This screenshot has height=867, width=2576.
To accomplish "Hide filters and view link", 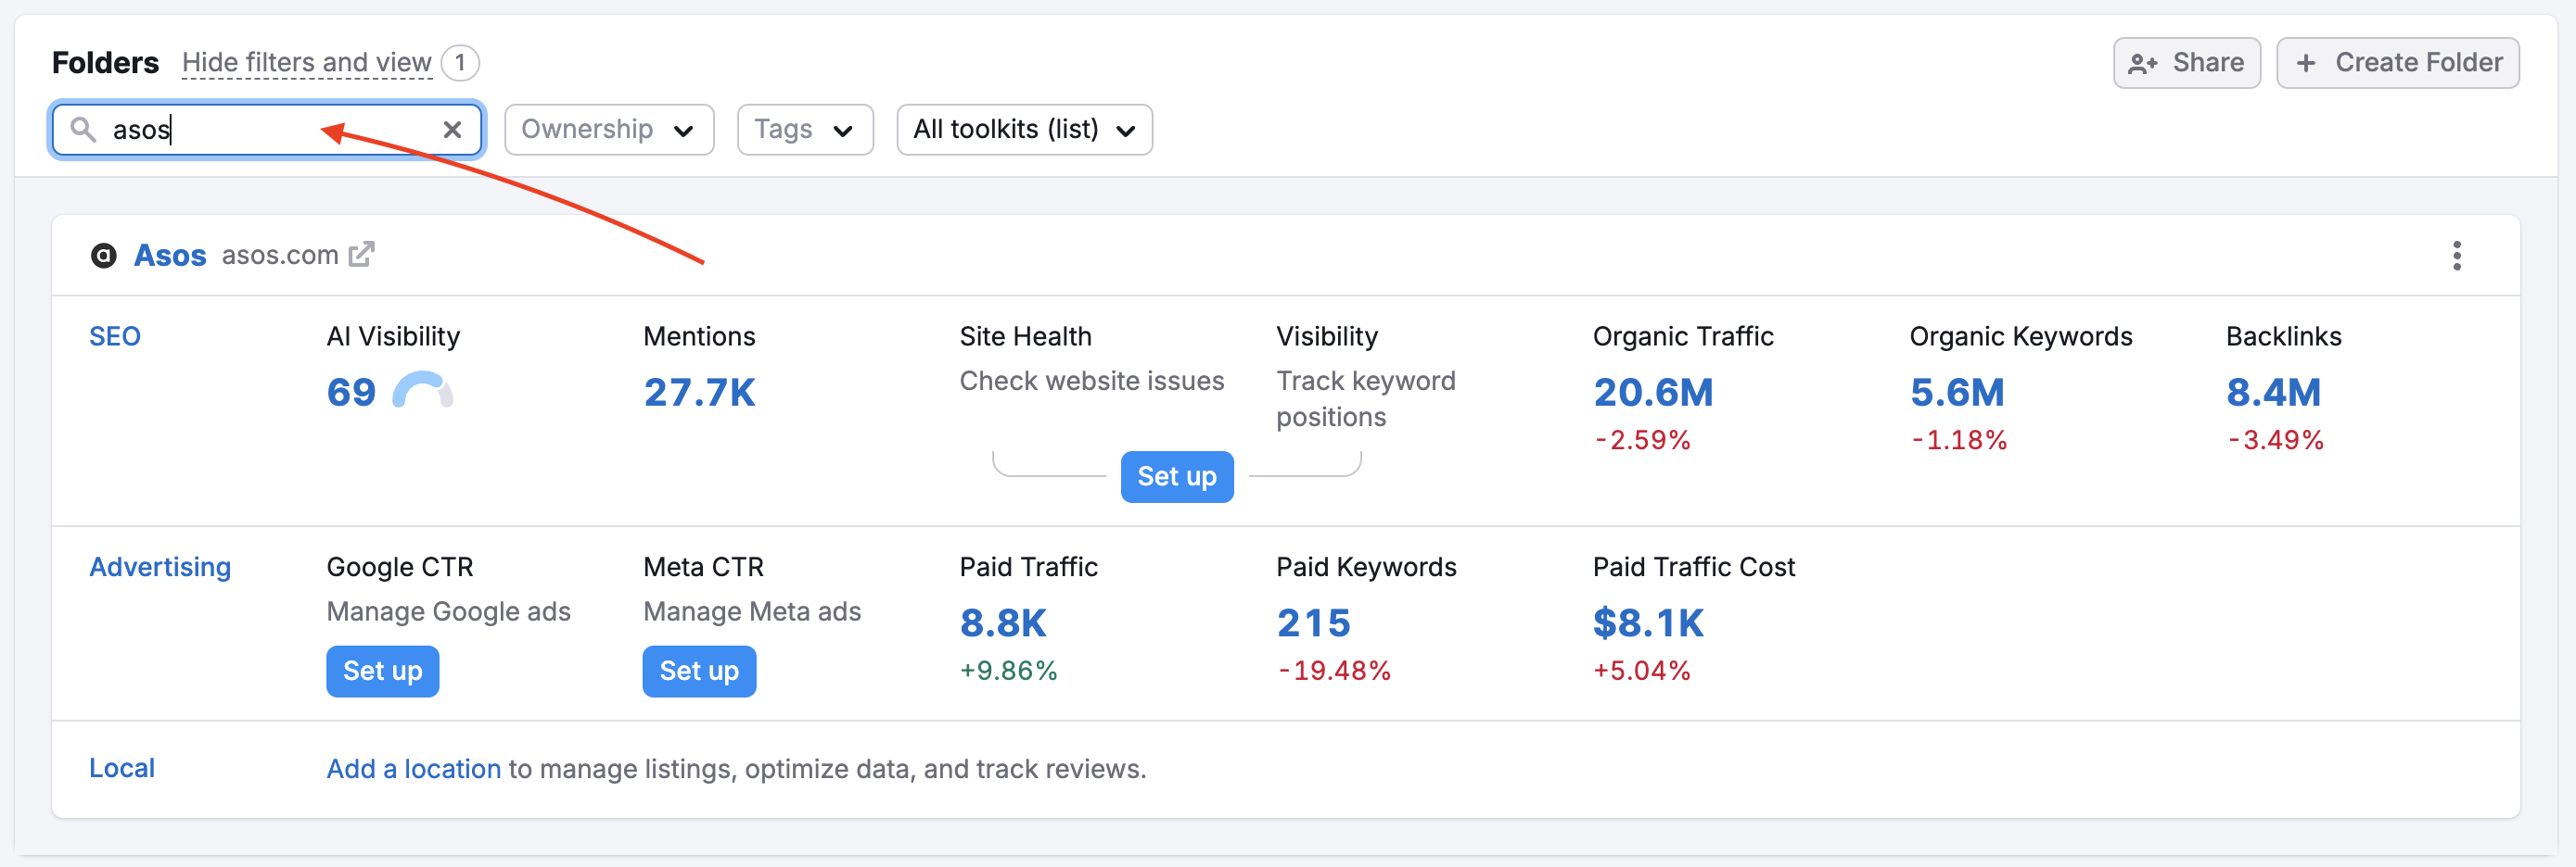I will [306, 63].
